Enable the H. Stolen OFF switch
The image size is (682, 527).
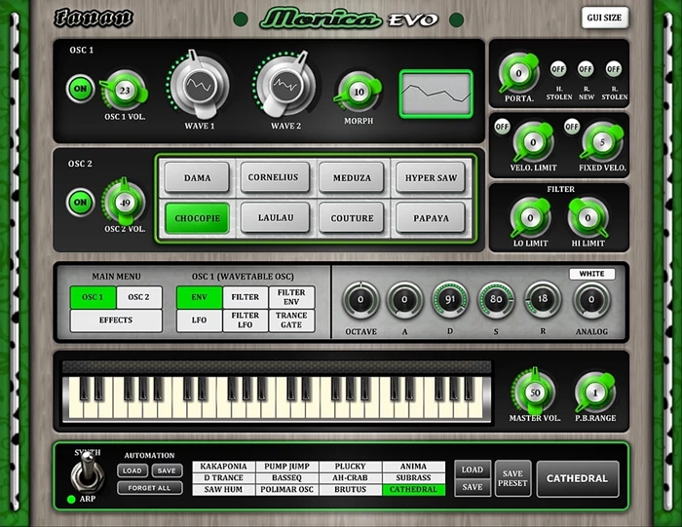click(x=558, y=69)
